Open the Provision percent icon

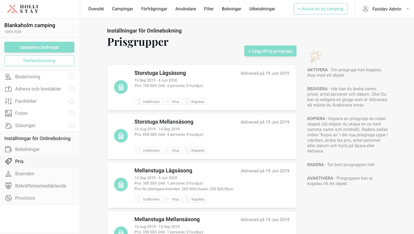click(x=8, y=198)
